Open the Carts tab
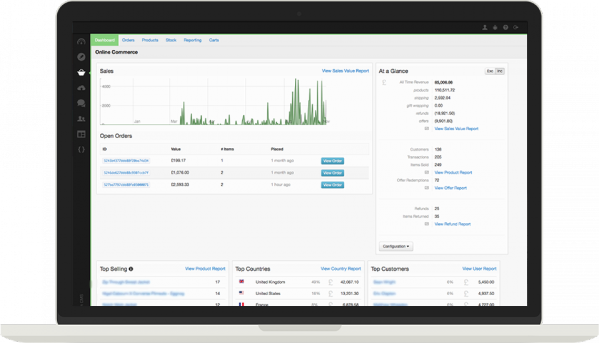This screenshot has height=343, width=599. 214,40
